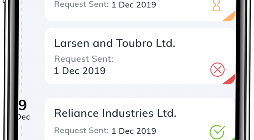Click the red rejected cross icon
Image resolution: width=254 pixels, height=140 pixels.
[x=217, y=70]
